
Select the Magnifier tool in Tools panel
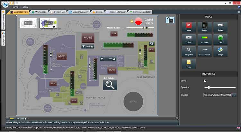[x=189, y=52]
